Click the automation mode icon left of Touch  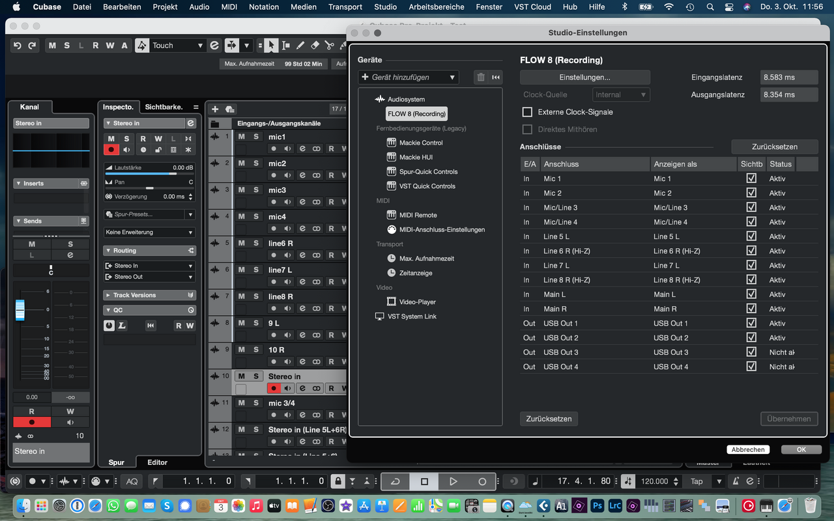pos(142,46)
